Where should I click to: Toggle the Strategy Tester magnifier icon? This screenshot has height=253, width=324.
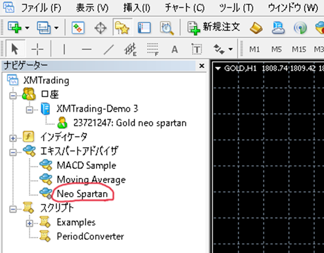click(x=167, y=28)
